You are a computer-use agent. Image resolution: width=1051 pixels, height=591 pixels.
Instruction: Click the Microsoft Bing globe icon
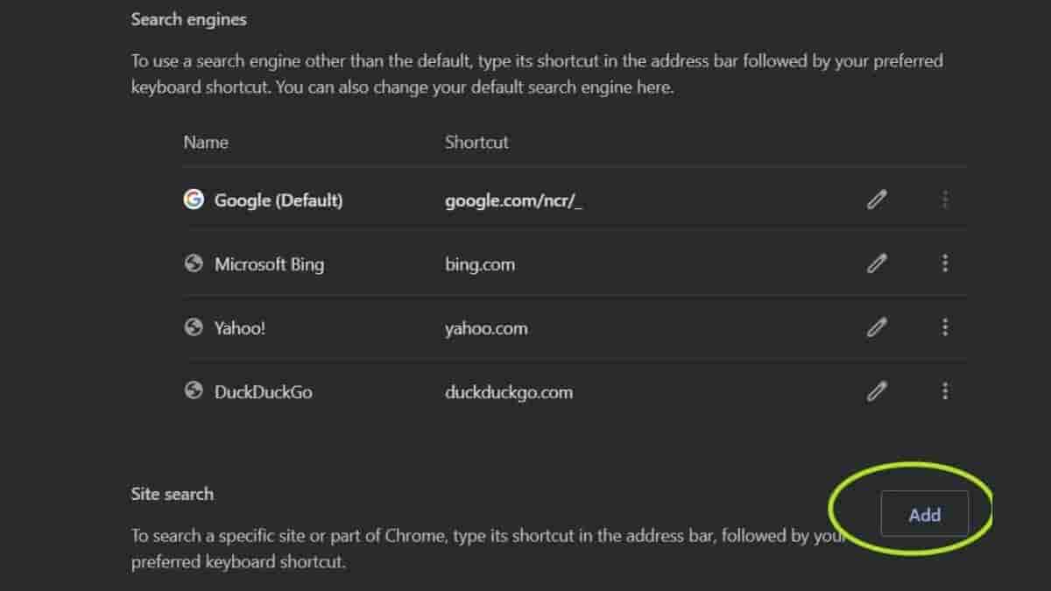(194, 263)
